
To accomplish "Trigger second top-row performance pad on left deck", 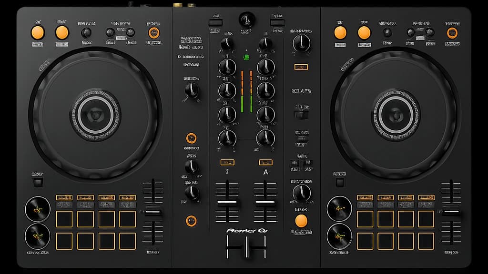I will [x=85, y=219].
